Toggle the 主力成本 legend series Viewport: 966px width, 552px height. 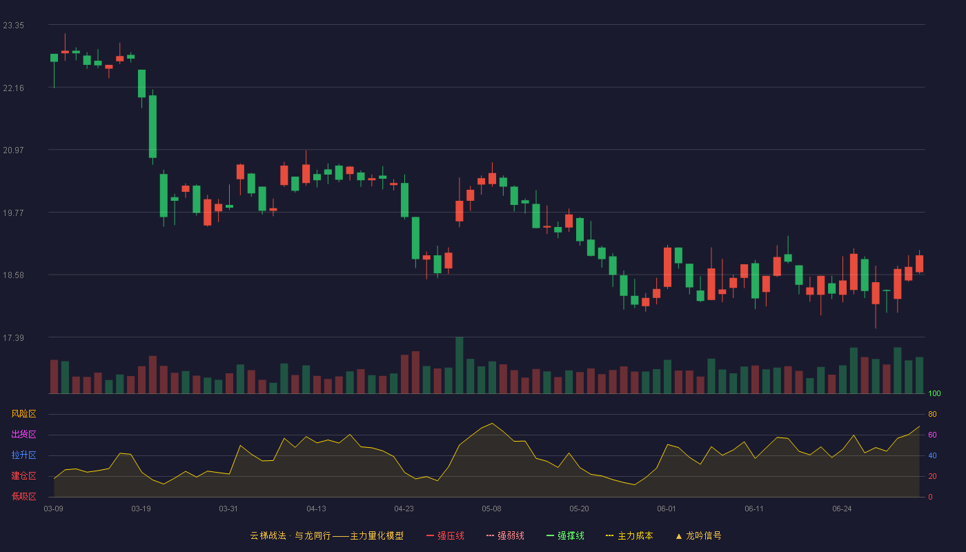pos(629,535)
